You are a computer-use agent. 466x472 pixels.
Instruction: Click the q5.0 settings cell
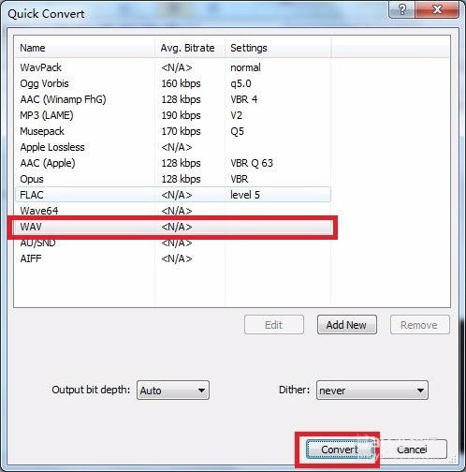(240, 83)
